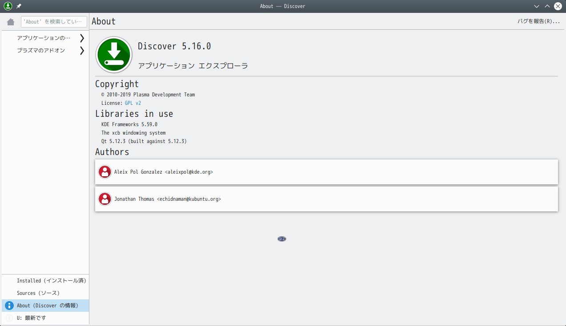Expand the アプリケーションの… category chevron
The height and width of the screenshot is (326, 566).
[x=82, y=38]
